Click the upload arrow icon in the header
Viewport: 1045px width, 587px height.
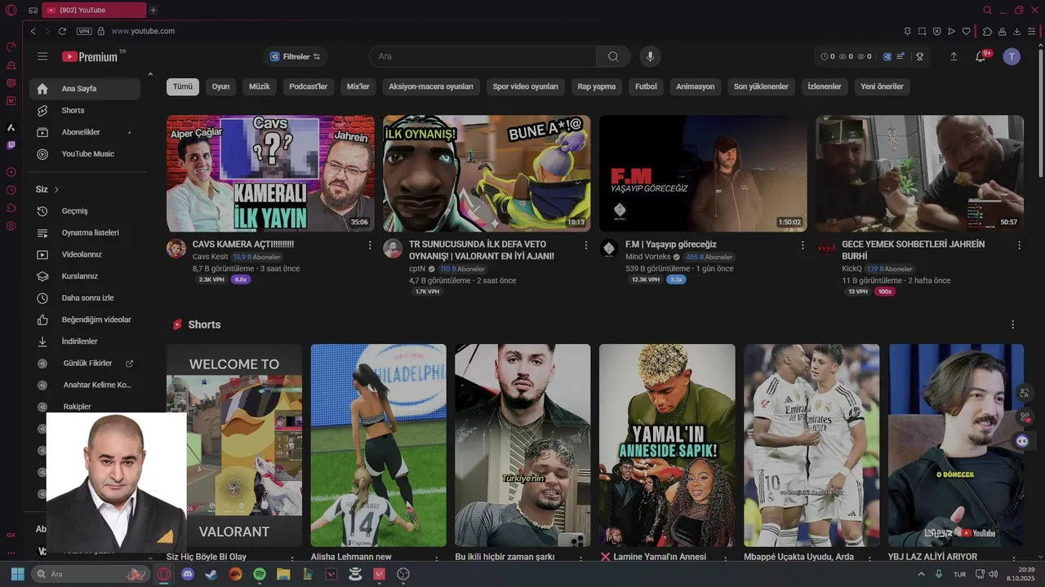click(954, 56)
